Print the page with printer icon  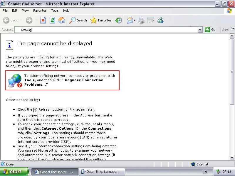tap(141, 20)
